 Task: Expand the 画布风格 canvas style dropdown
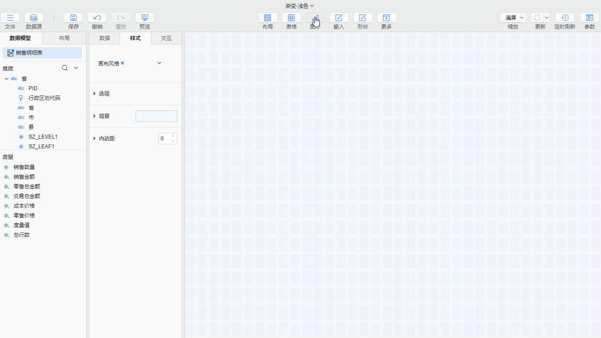tap(159, 63)
